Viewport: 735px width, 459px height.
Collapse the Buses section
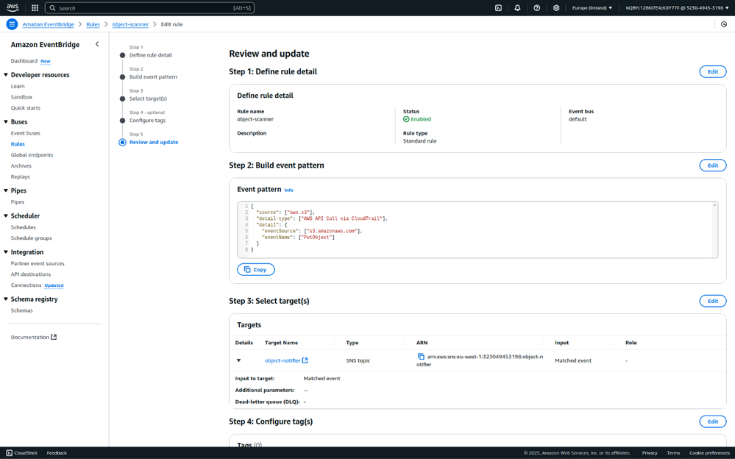(6, 122)
